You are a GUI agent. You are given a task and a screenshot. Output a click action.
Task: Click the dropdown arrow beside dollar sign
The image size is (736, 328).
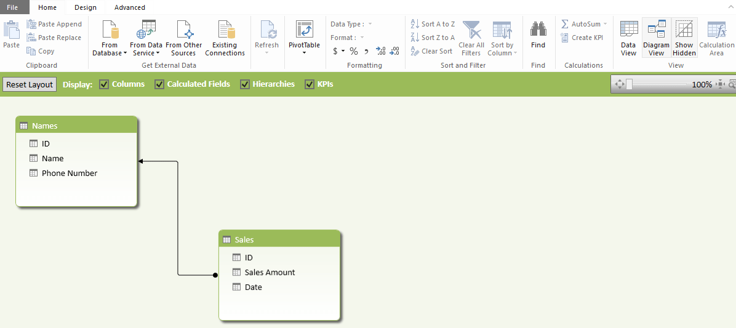[343, 51]
